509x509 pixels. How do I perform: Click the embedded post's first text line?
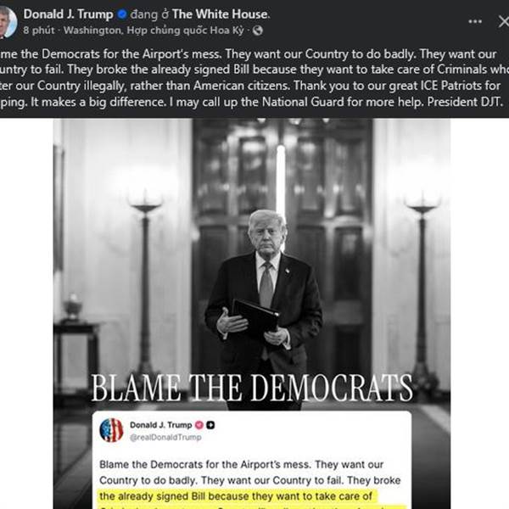click(x=242, y=465)
